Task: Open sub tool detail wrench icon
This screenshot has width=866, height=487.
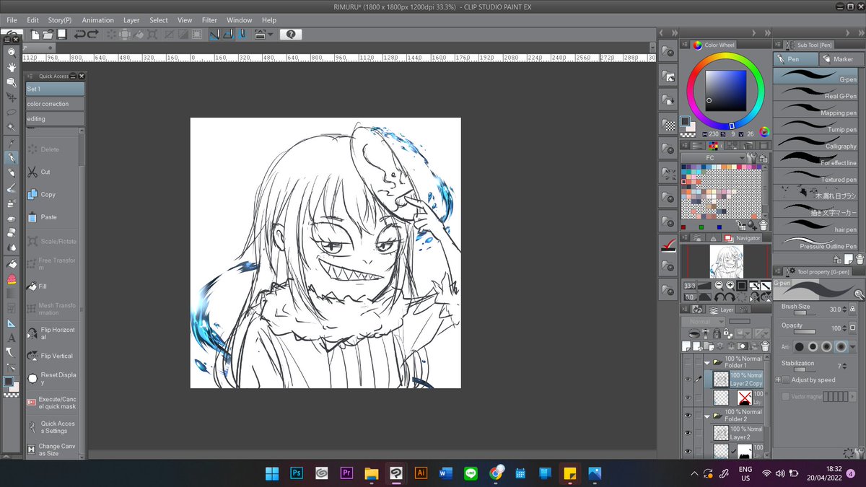Action: [x=861, y=452]
